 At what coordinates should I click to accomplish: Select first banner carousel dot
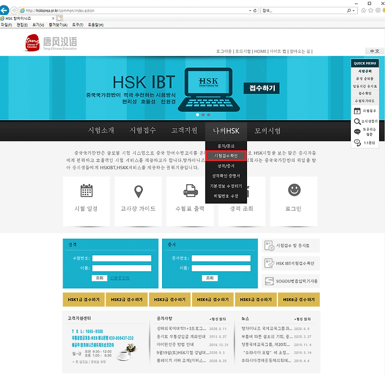click(197, 114)
